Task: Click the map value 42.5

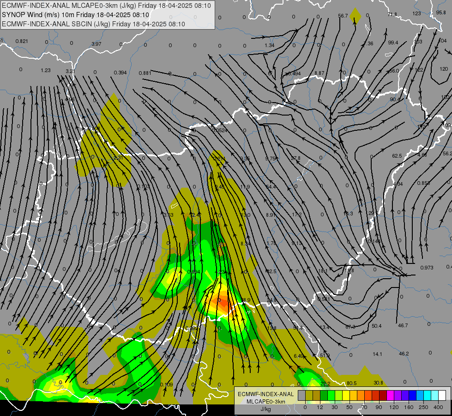Action: click(271, 271)
